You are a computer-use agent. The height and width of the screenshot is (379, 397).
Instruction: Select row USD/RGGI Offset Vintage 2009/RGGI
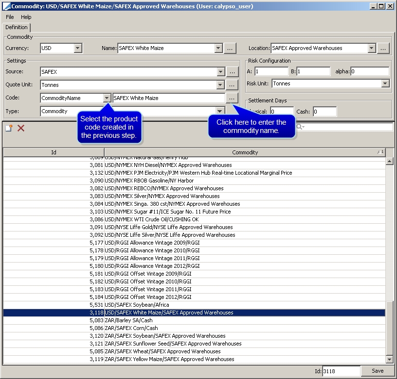[x=194, y=274]
